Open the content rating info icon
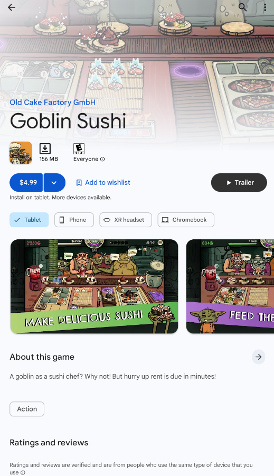 [x=102, y=159]
